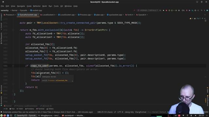The height and width of the screenshot is (117, 209).
Task: Switch to the kling@qncvs terminal taskbar window
Action: [49, 116]
